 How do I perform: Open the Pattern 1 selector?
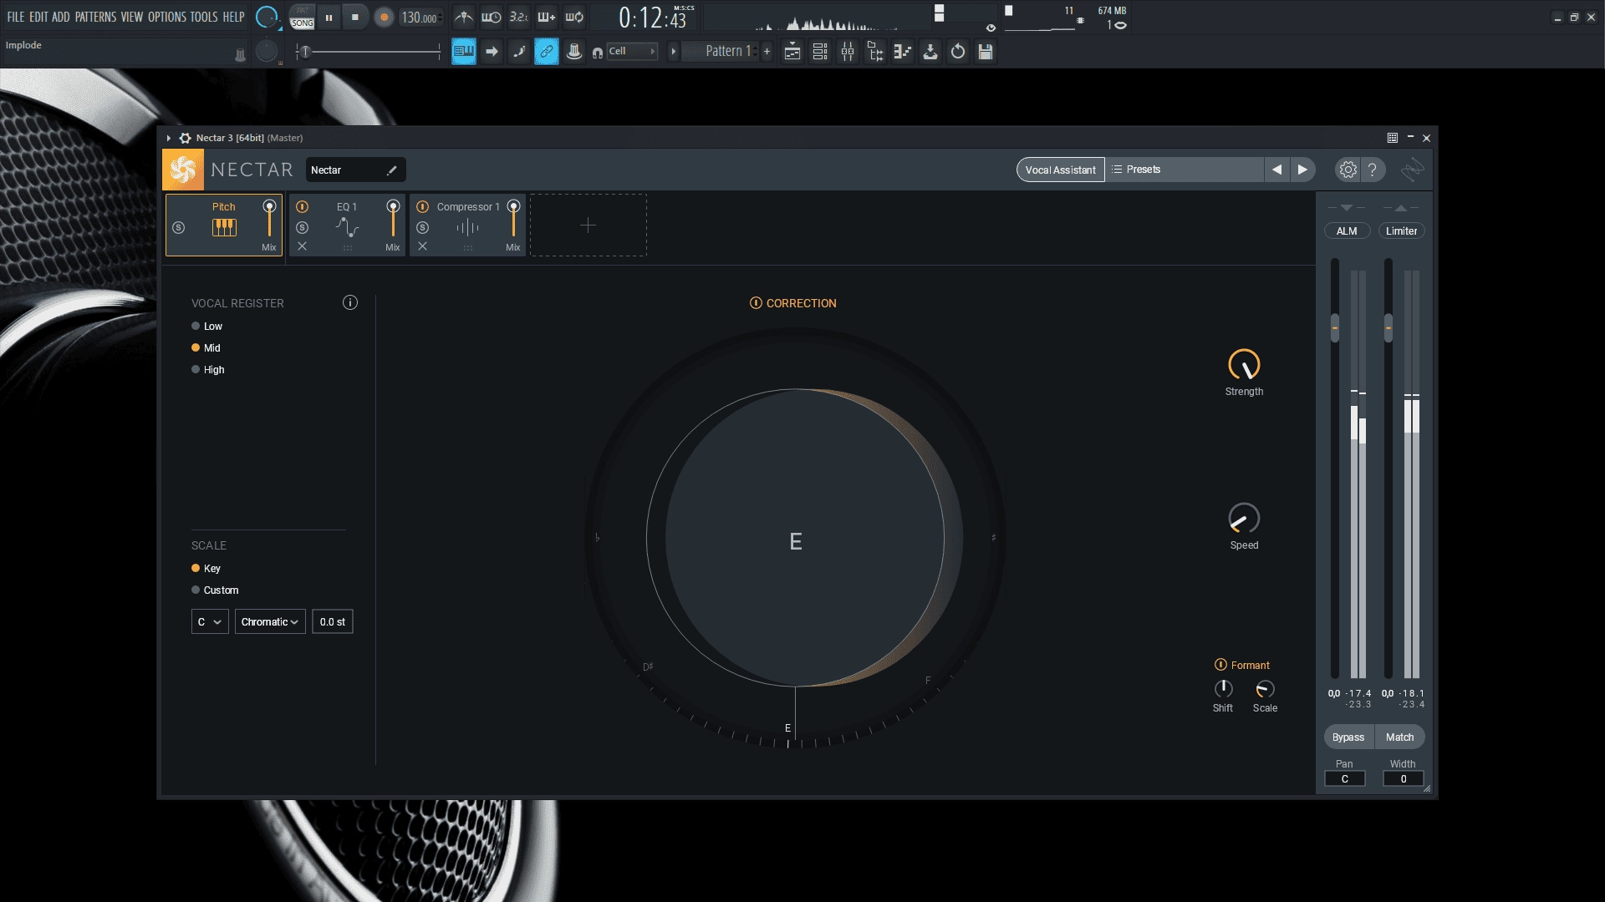pyautogui.click(x=727, y=52)
